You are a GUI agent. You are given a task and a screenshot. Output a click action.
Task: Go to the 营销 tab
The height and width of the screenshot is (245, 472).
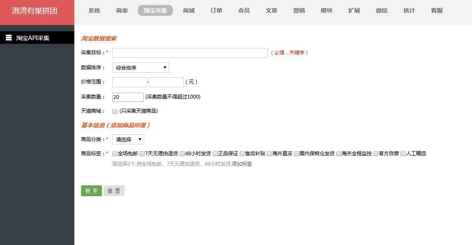point(299,10)
